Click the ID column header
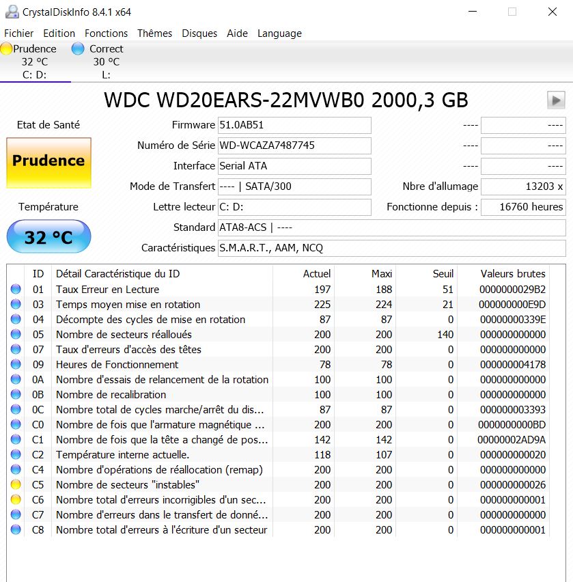Image resolution: width=573 pixels, height=582 pixels. (38, 274)
